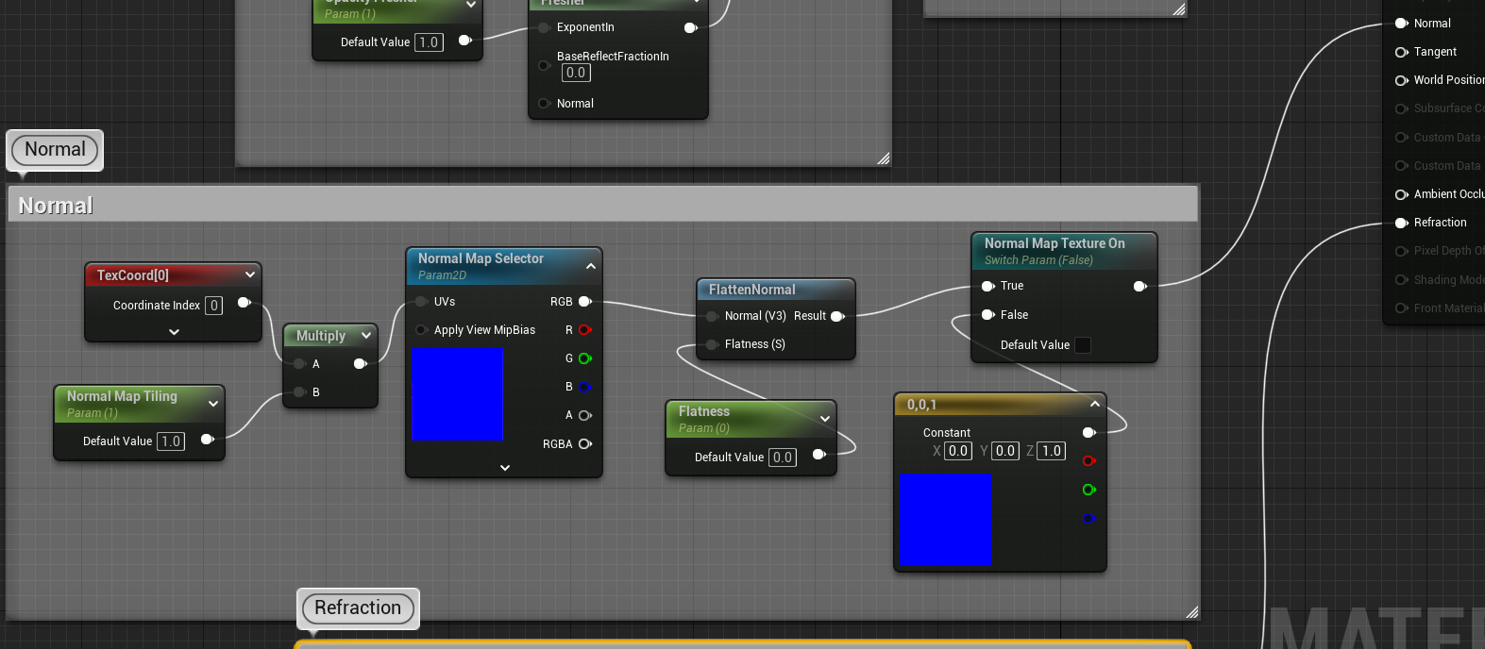This screenshot has height=649, width=1485.
Task: Open the Multiply node header chevron
Action: 366,335
